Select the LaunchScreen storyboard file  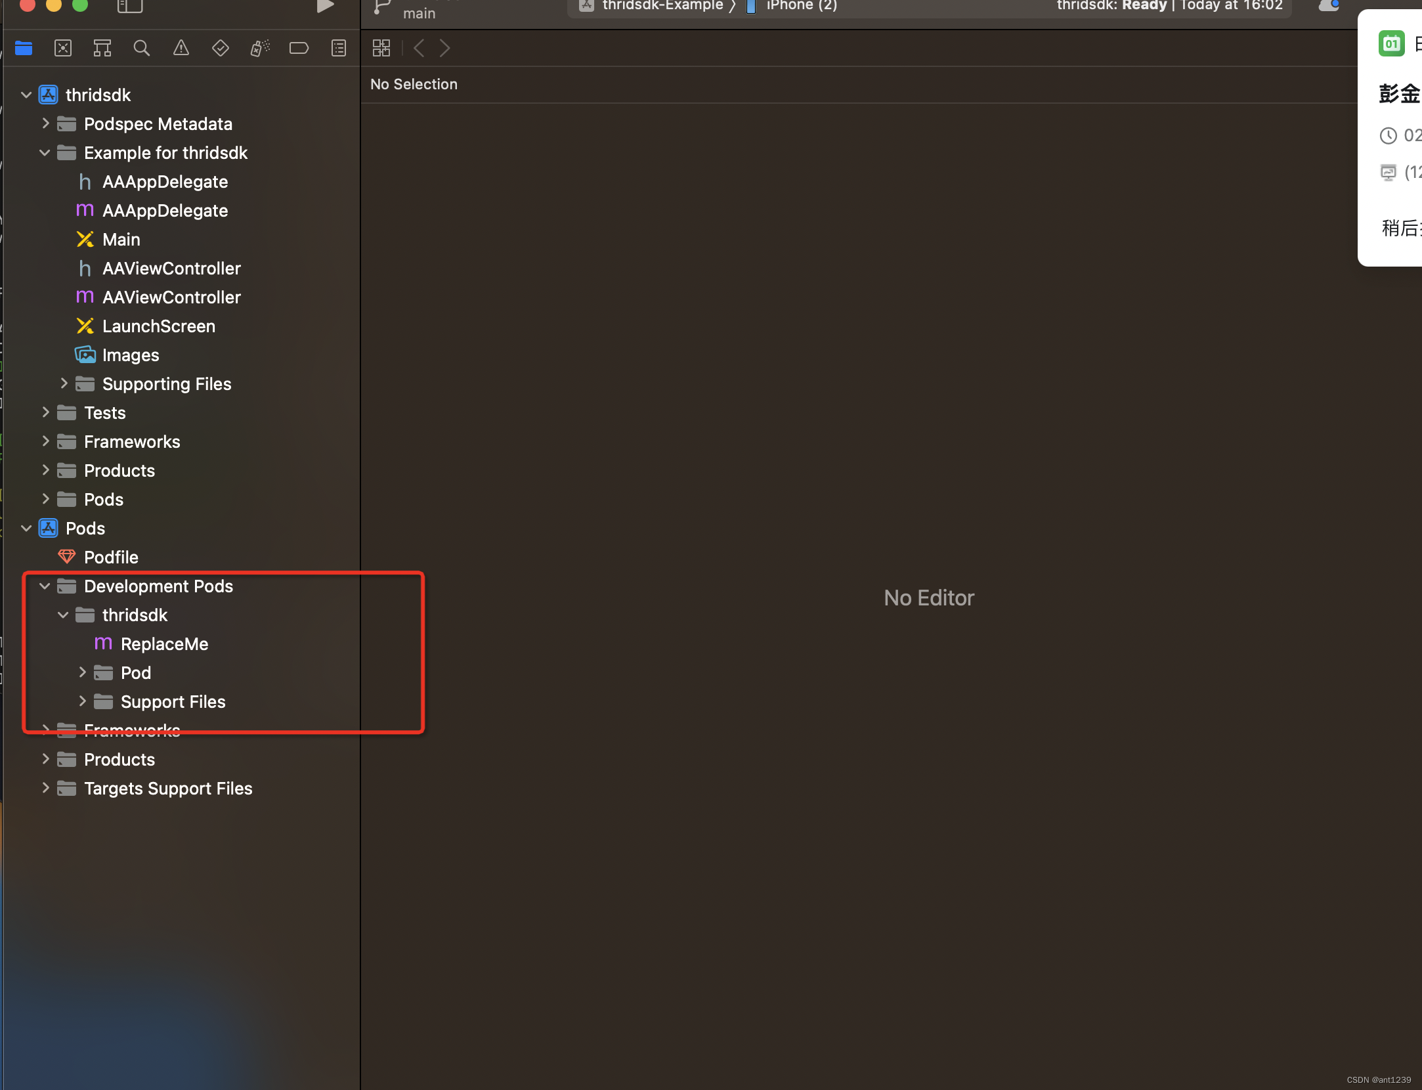point(158,326)
